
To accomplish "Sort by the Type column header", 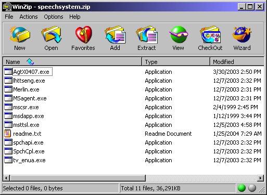I will (176, 62).
